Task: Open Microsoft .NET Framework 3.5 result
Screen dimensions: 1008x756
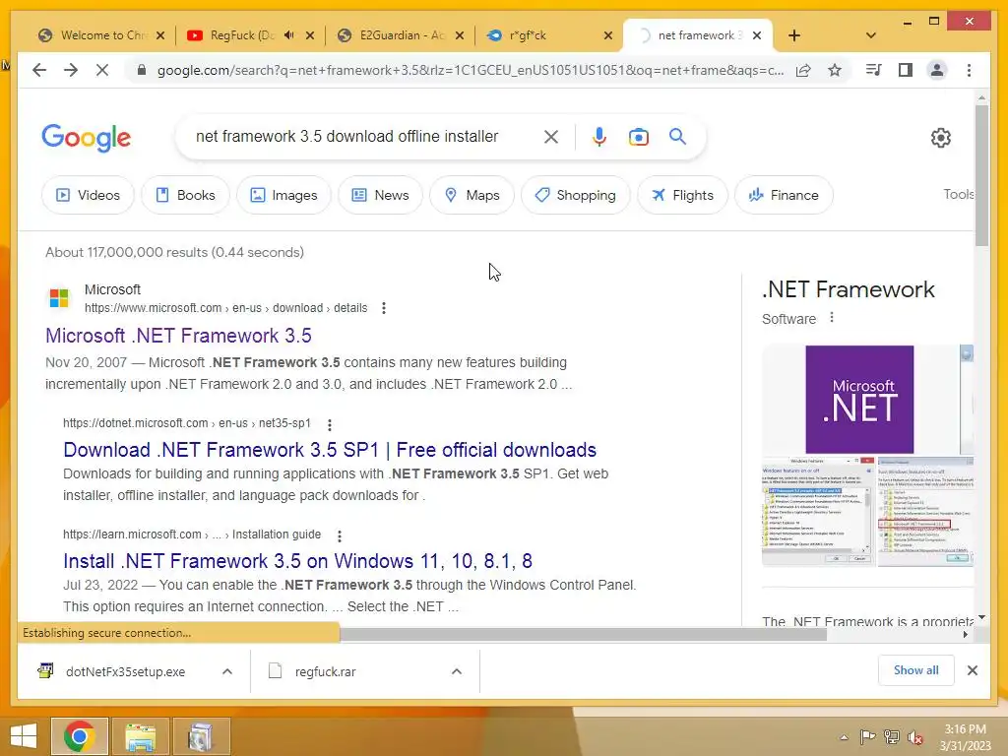Action: (178, 336)
